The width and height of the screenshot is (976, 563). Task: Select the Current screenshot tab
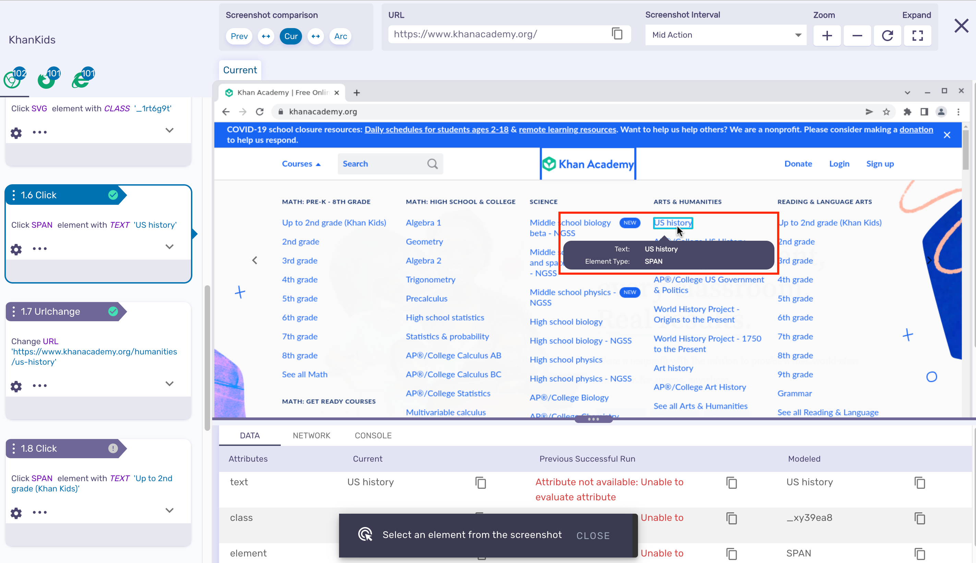[x=240, y=71]
